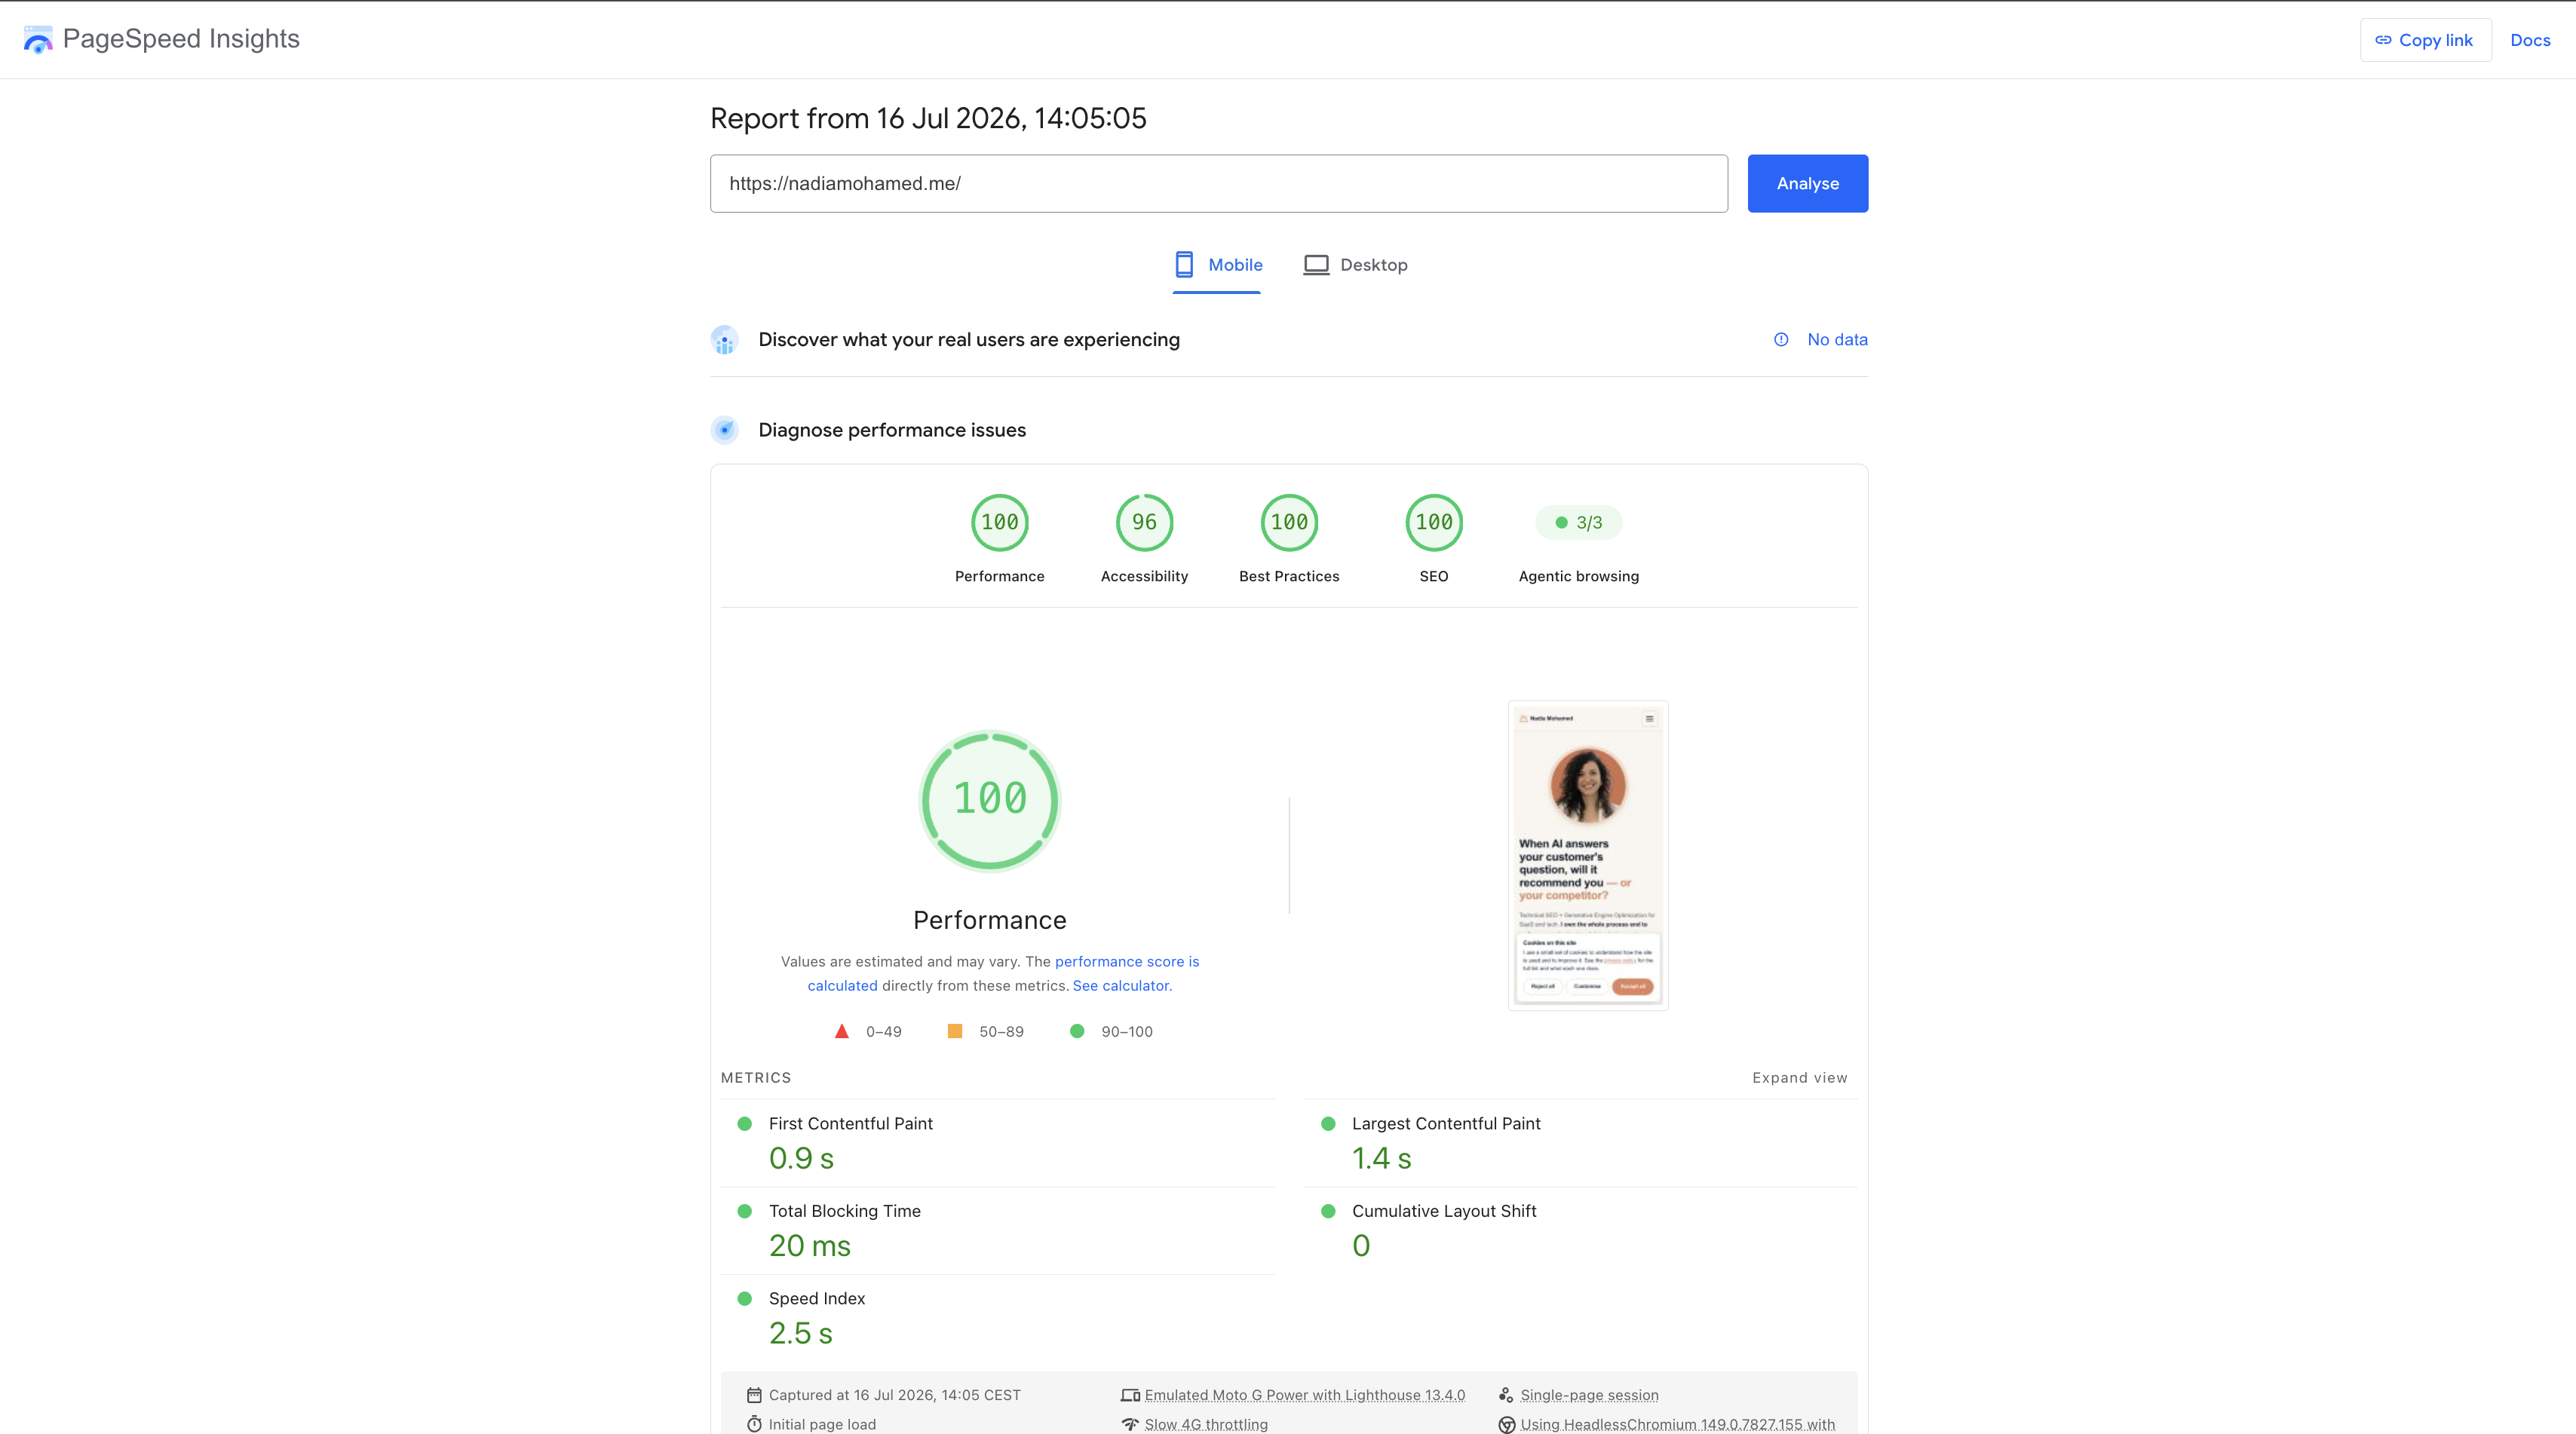This screenshot has width=2576, height=1434.
Task: Click the large 100 Performance gauge
Action: point(989,801)
